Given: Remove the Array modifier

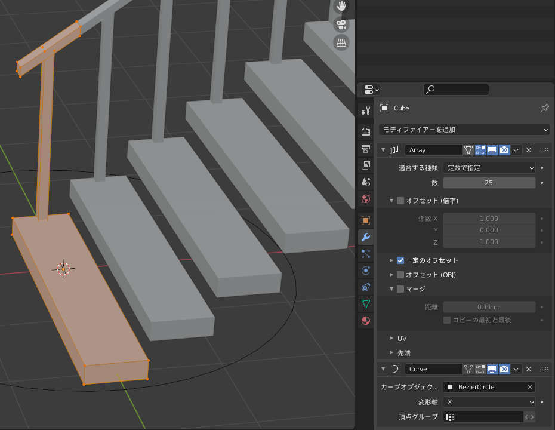Looking at the screenshot, I should 529,150.
